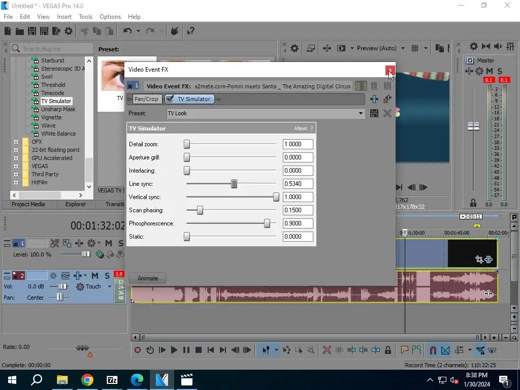Select the Zoom edit tool
Viewport: 520px width, 390px height.
tap(311, 350)
